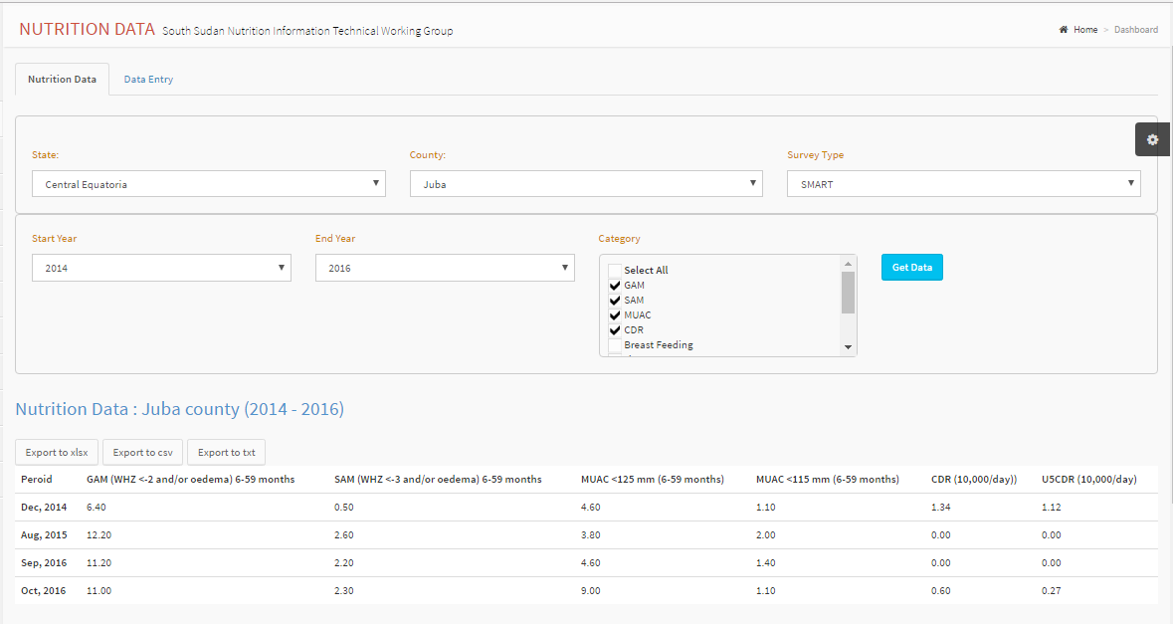
Task: Open the County dropdown showing Juba
Action: pyautogui.click(x=586, y=184)
